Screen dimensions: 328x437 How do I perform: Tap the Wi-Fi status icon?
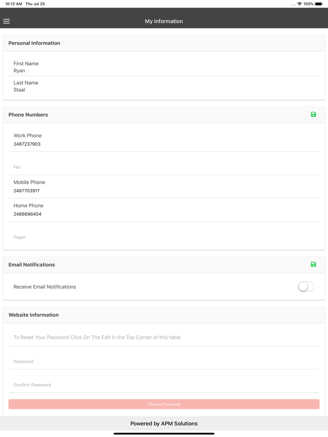299,4
